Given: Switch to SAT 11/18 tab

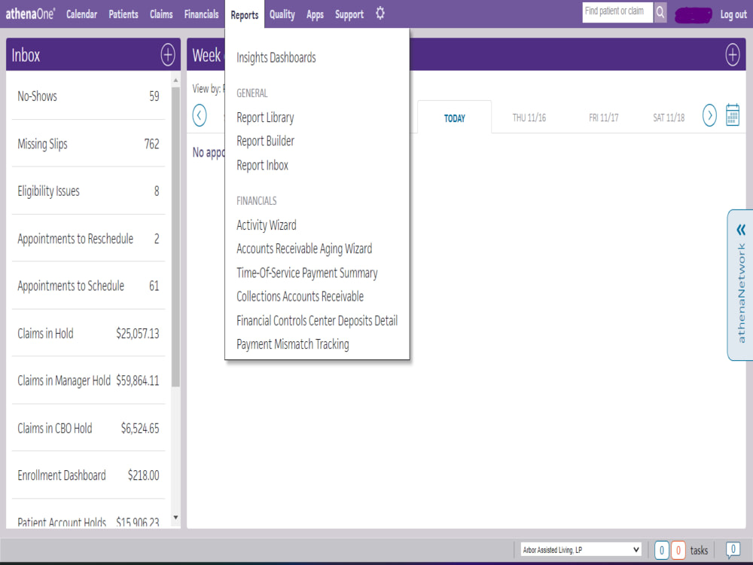Looking at the screenshot, I should 669,118.
